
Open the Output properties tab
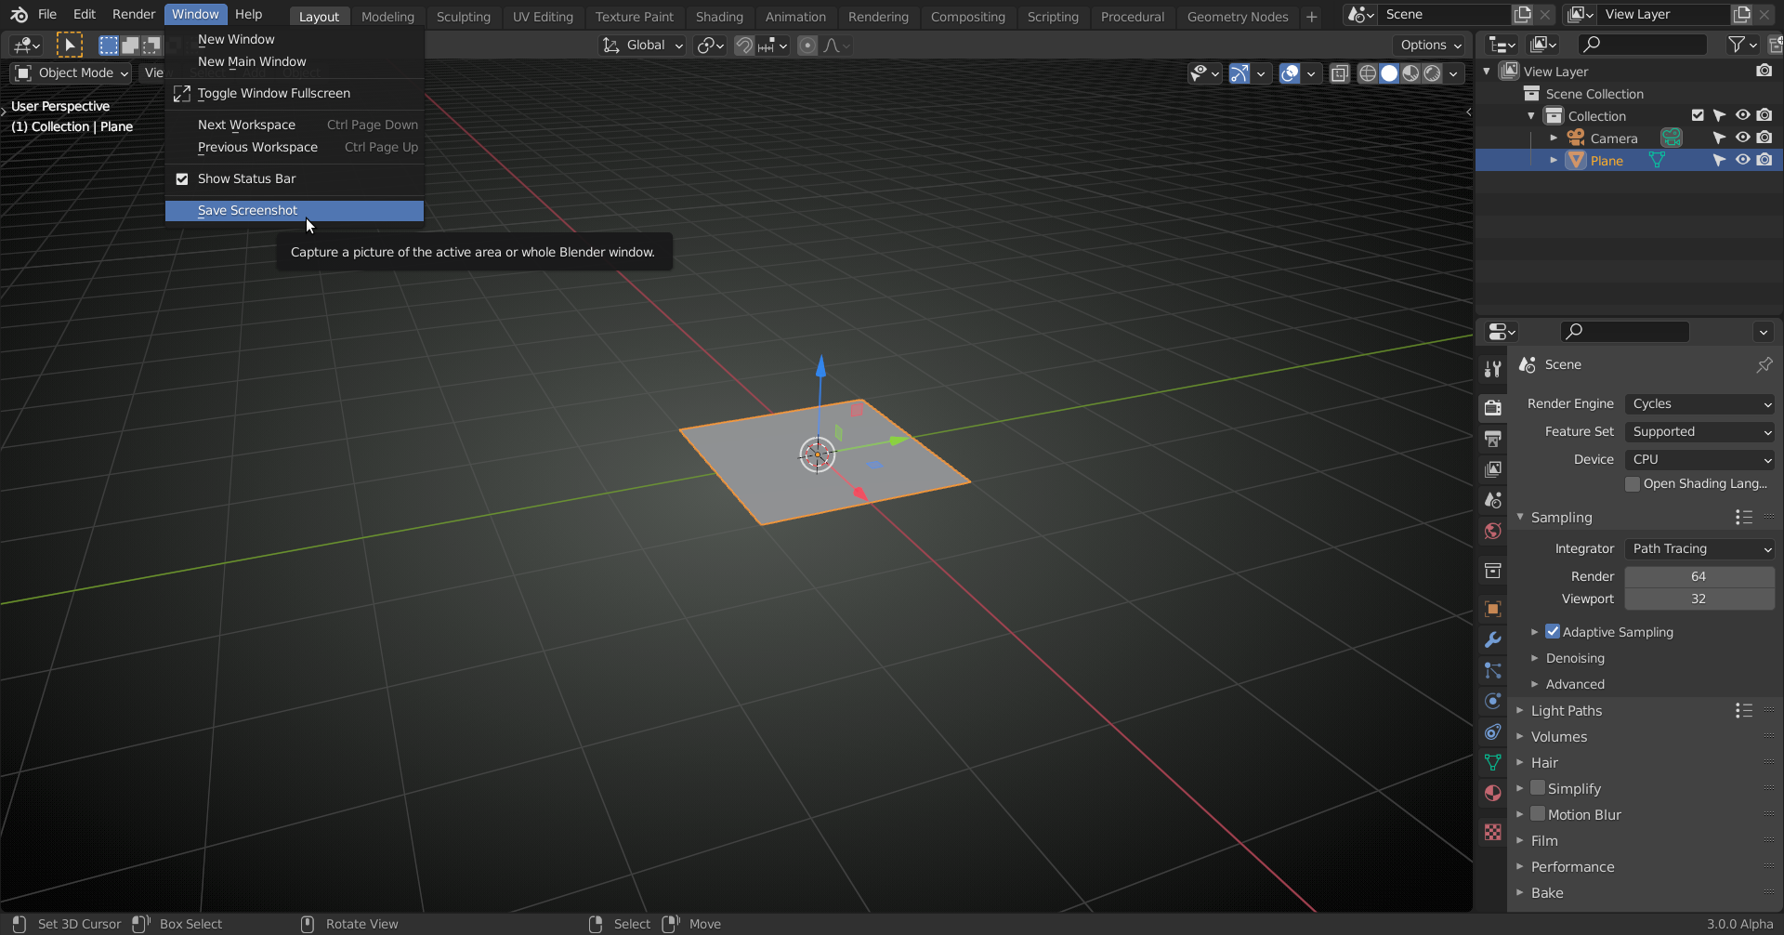[1493, 439]
